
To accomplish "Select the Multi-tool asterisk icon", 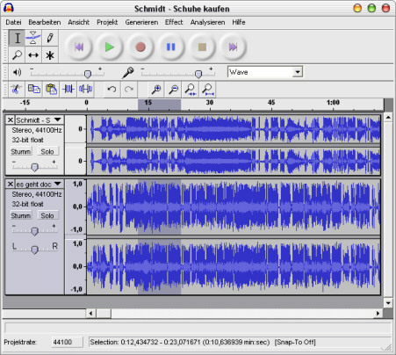I will pyautogui.click(x=50, y=54).
